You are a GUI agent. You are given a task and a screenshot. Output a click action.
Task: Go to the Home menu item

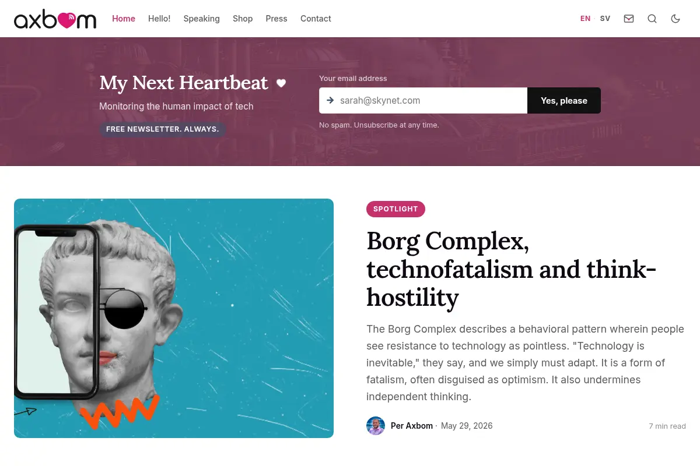point(124,19)
